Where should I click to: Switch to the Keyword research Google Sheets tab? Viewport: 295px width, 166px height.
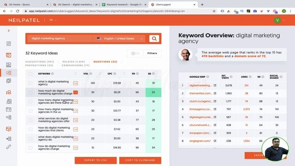(124, 5)
